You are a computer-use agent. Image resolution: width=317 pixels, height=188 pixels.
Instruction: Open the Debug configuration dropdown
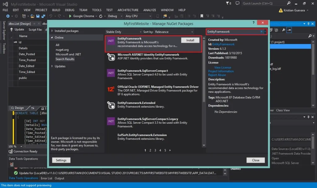(x=115, y=16)
